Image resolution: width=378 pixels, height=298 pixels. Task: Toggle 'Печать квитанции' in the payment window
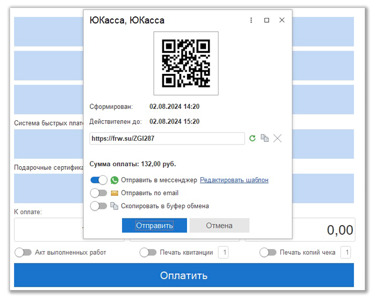pos(148,253)
